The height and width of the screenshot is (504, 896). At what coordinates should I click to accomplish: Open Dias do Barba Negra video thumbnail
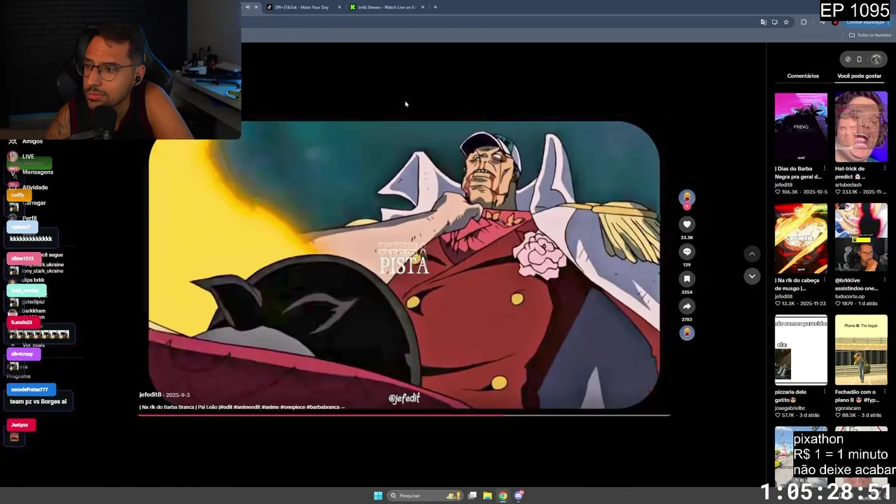pos(801,127)
